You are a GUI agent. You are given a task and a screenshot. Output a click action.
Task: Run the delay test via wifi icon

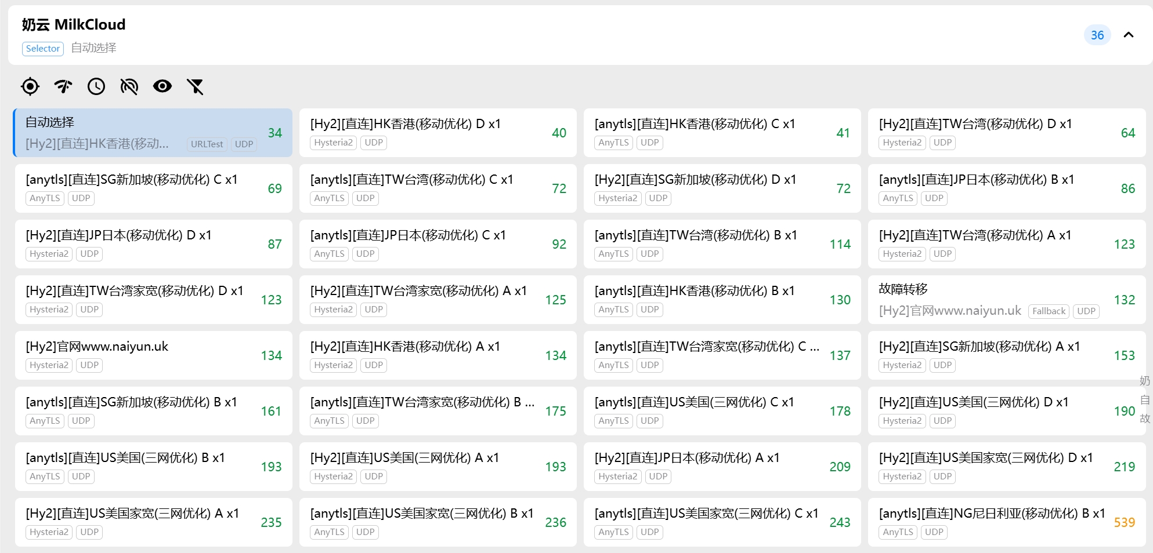[63, 86]
